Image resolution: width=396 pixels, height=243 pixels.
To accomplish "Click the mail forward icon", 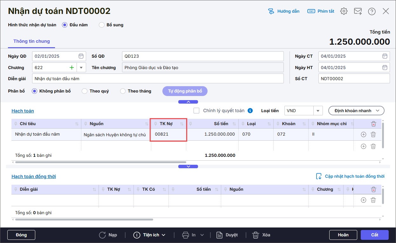I will pos(358,11).
